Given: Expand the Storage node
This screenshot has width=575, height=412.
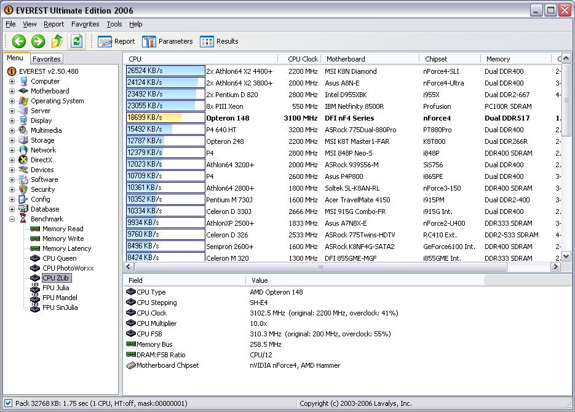Looking at the screenshot, I should coord(12,140).
